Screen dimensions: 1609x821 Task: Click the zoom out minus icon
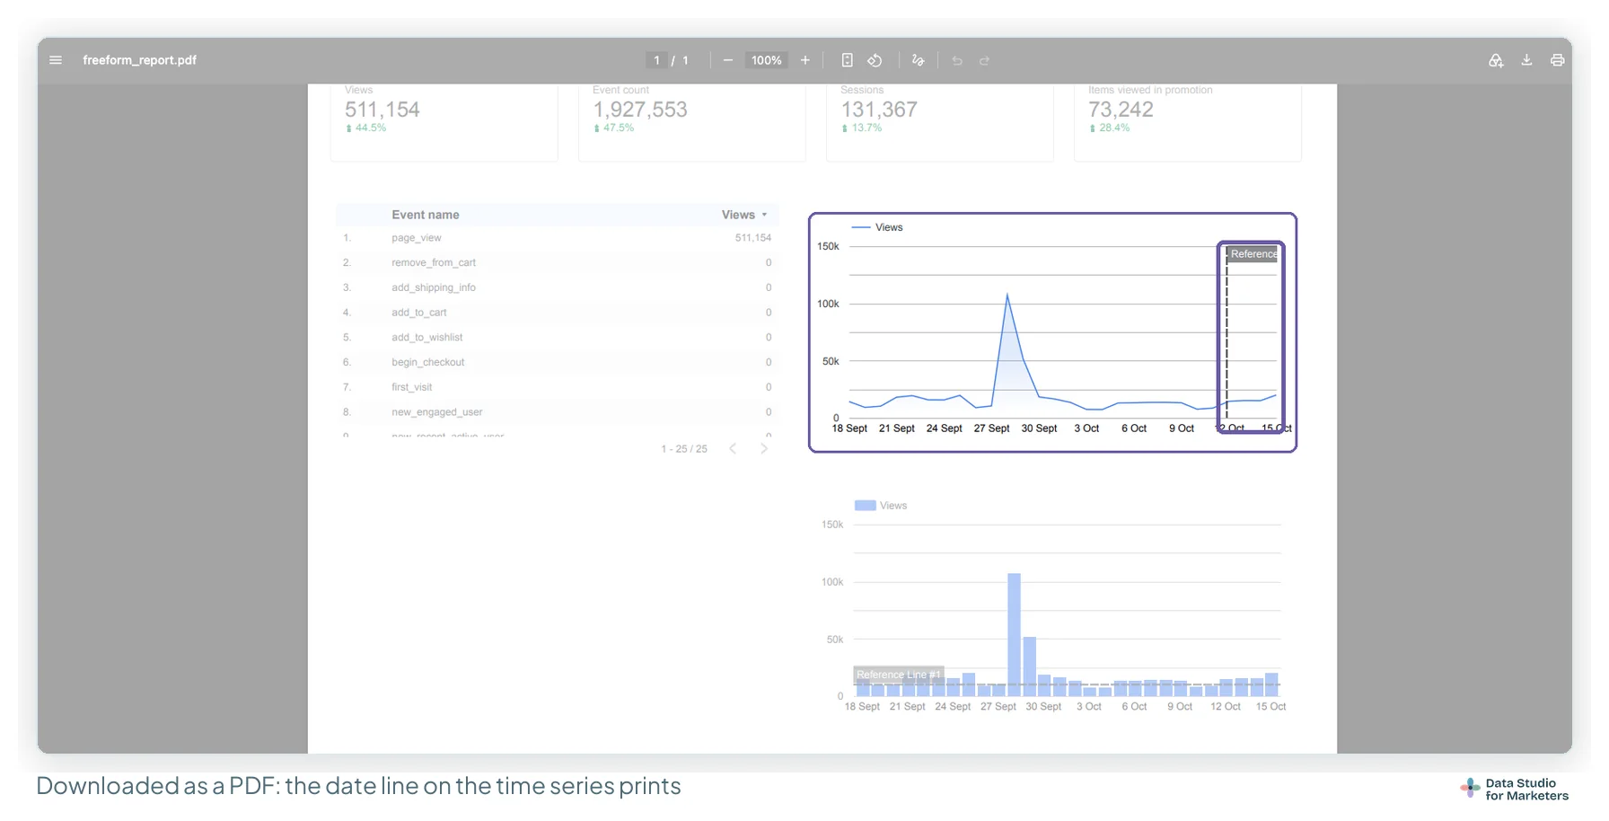728,60
